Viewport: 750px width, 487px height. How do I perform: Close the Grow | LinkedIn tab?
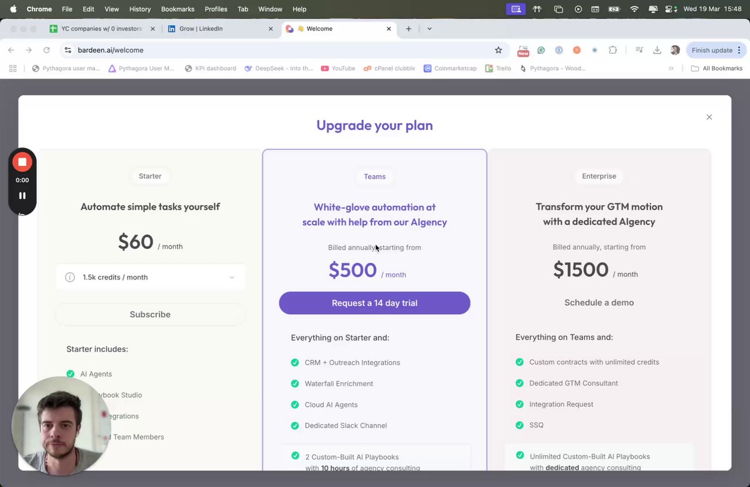point(271,29)
